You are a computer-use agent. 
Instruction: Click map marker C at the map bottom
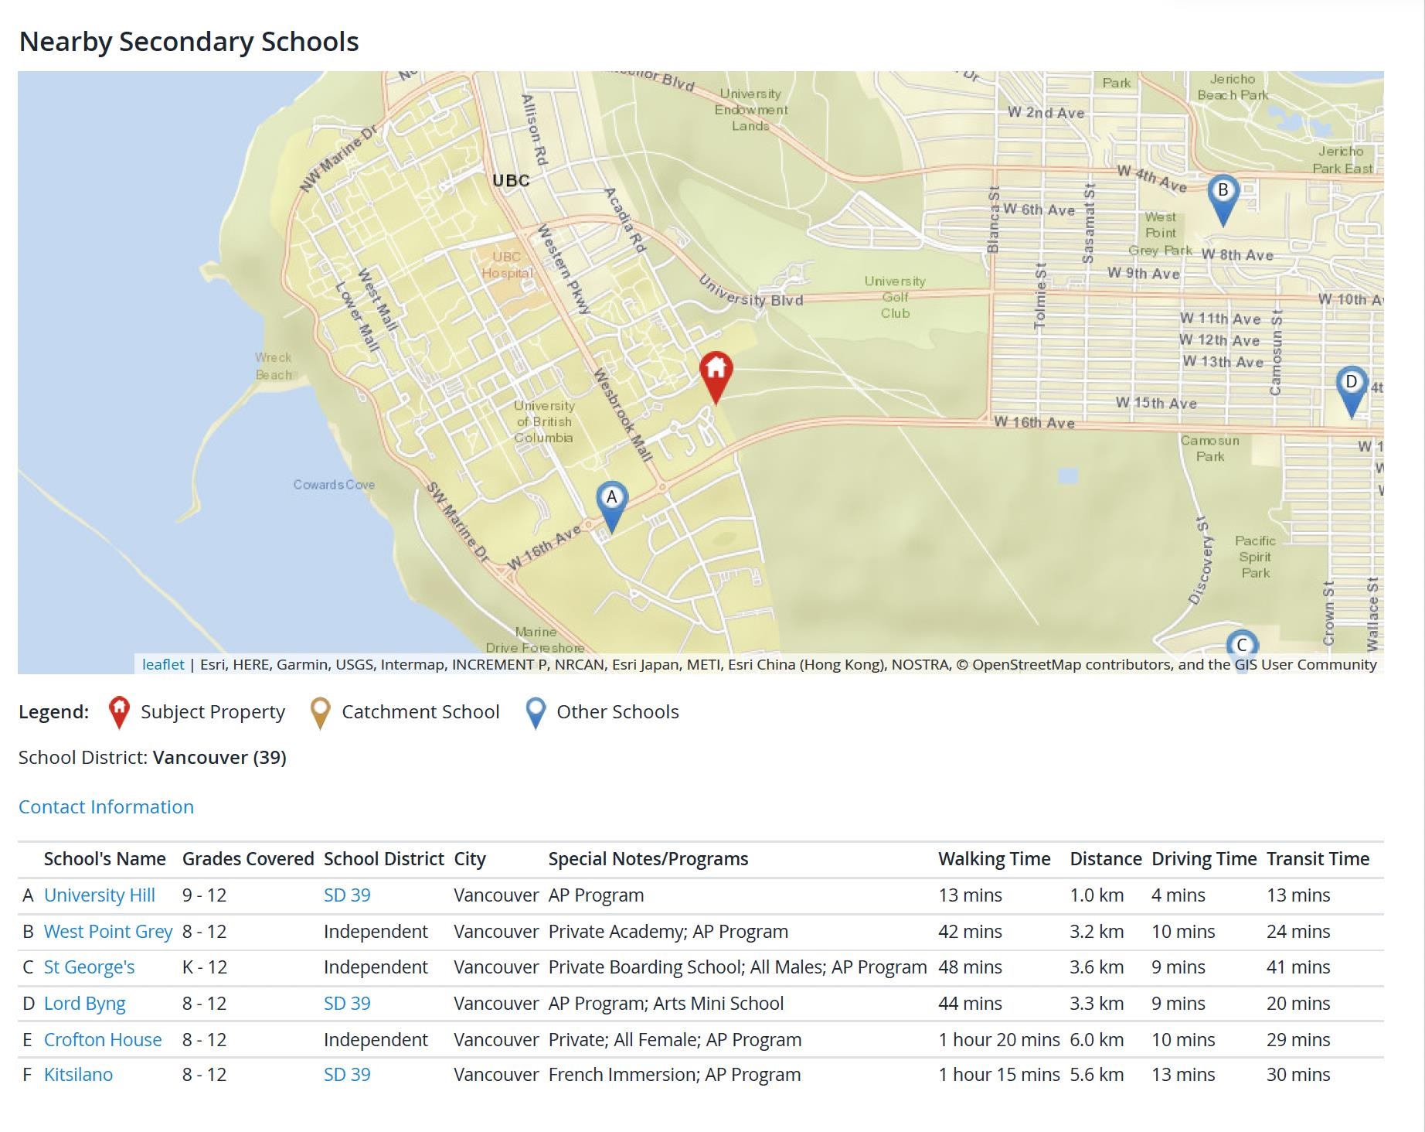[x=1242, y=645]
